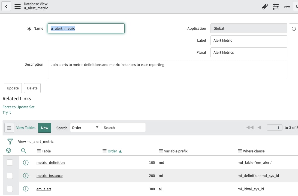Open the attachments paperclip icon
This screenshot has width=298, height=196.
click(264, 6)
